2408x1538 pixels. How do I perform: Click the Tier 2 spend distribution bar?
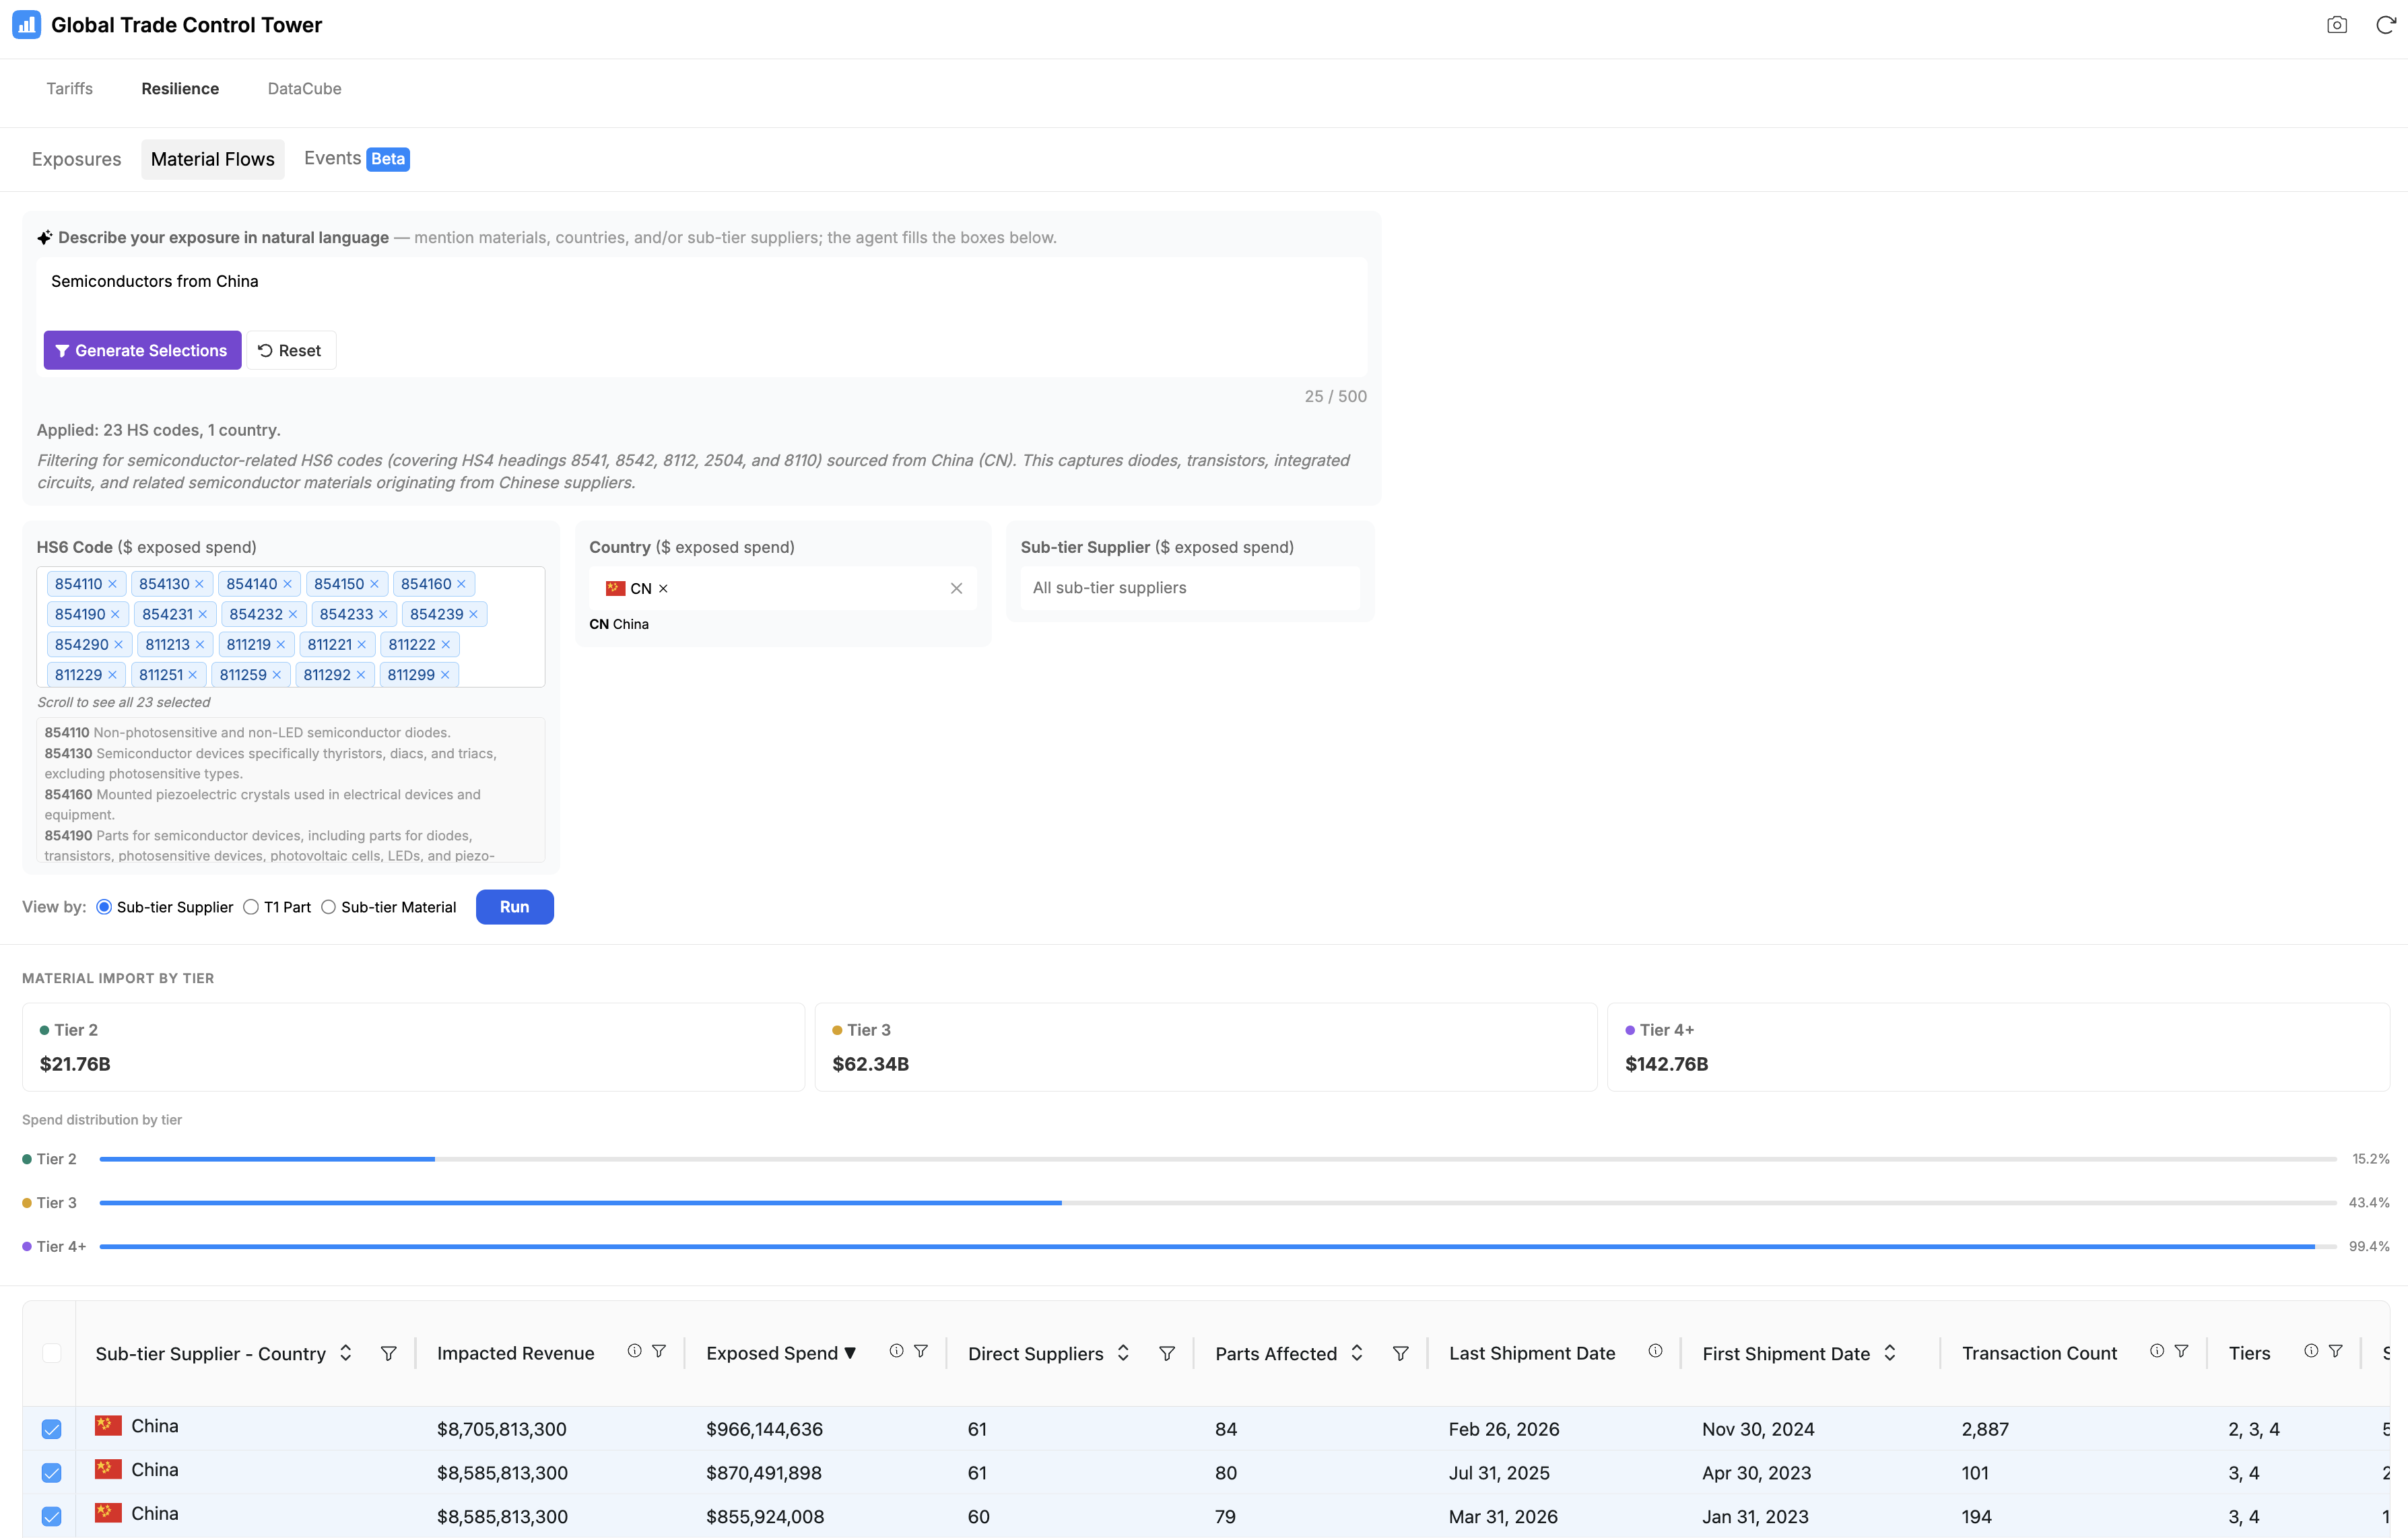click(1218, 1159)
